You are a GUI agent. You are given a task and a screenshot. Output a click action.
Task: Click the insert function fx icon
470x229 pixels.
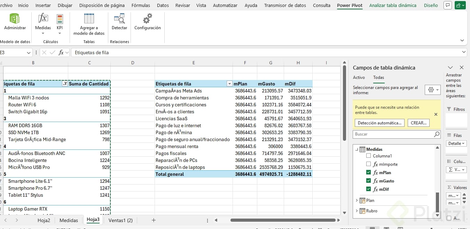pos(61,52)
